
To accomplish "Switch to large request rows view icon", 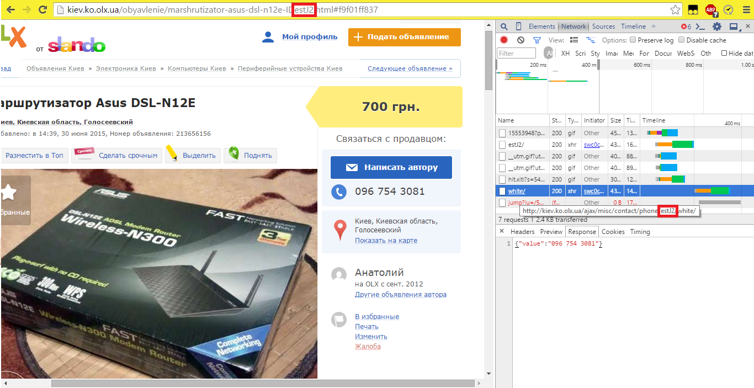I will pyautogui.click(x=573, y=40).
